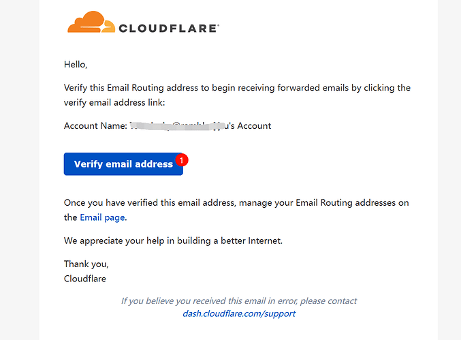Click the "verify email address link:" text line

pos(114,102)
